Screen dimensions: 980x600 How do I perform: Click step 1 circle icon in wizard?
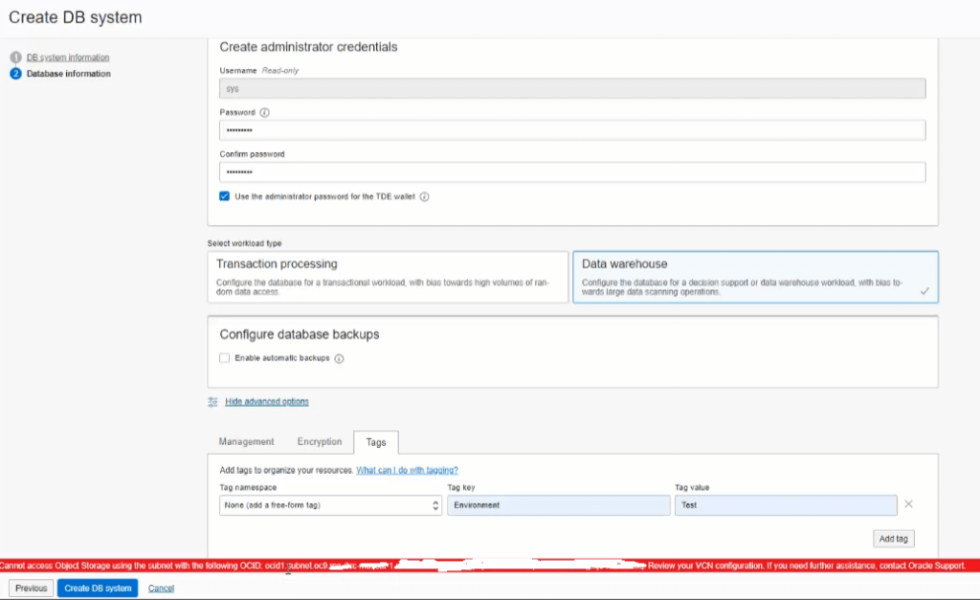point(15,57)
